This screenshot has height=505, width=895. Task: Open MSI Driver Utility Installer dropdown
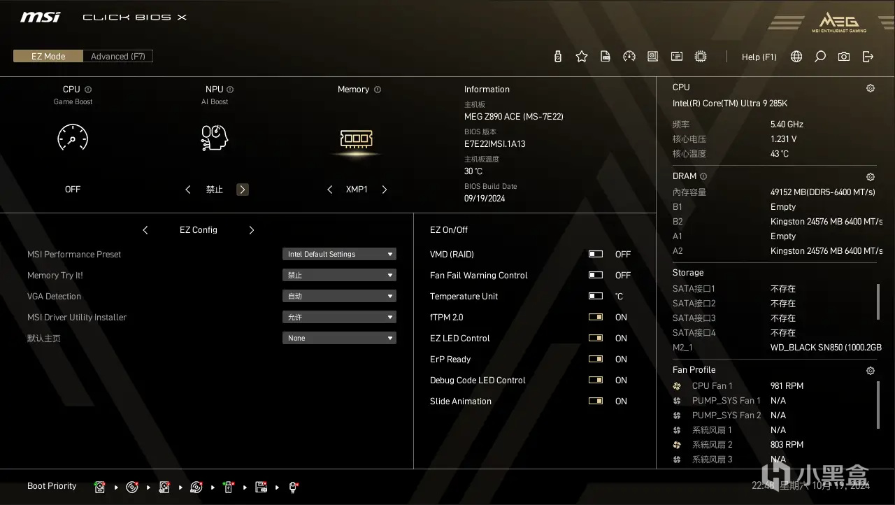(339, 318)
